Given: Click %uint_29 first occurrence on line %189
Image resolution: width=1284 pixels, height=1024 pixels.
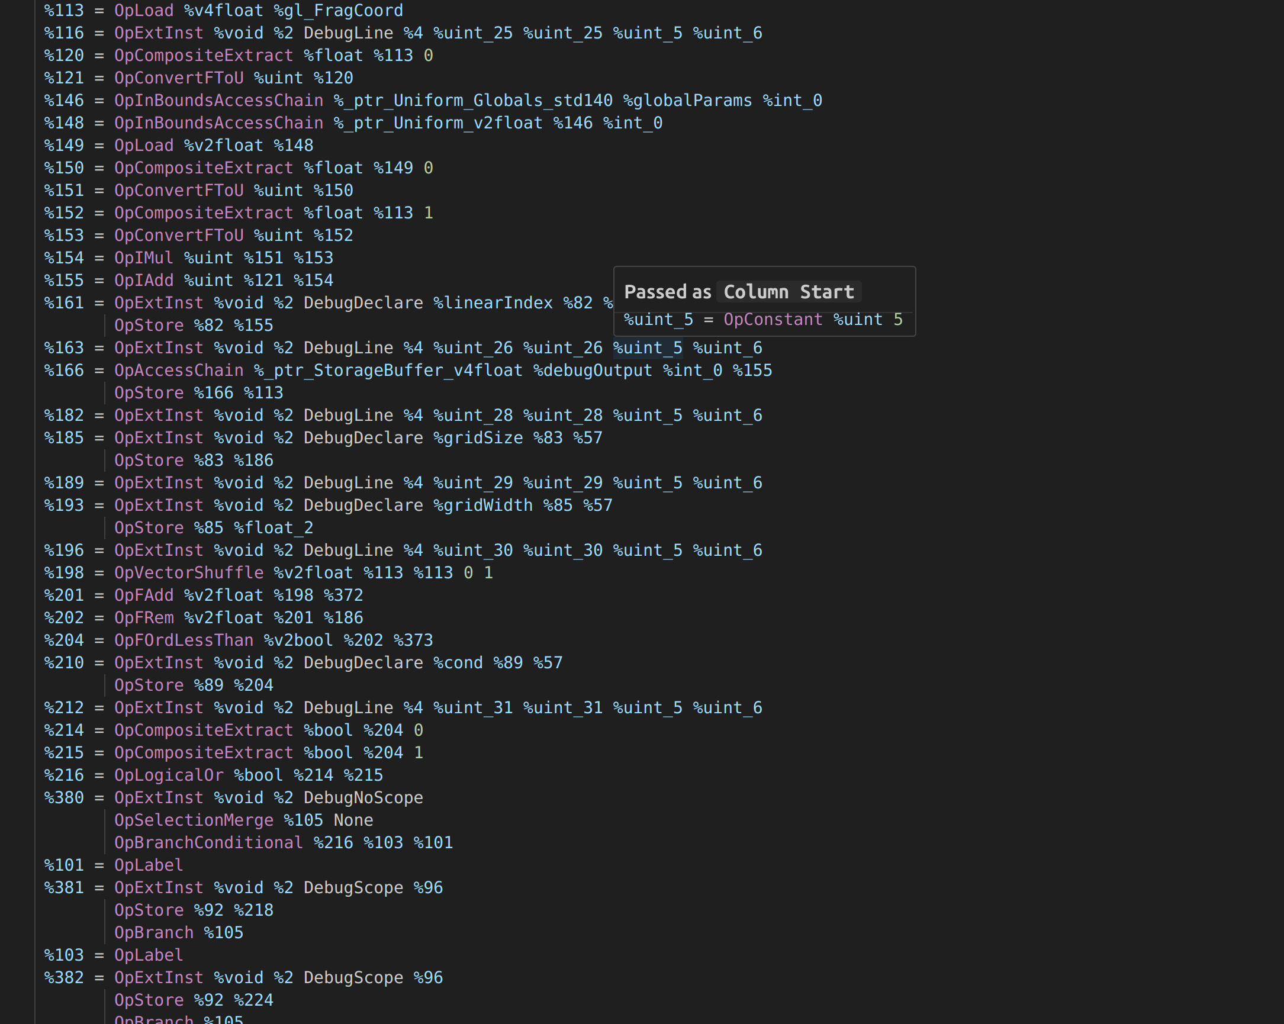Looking at the screenshot, I should tap(473, 483).
